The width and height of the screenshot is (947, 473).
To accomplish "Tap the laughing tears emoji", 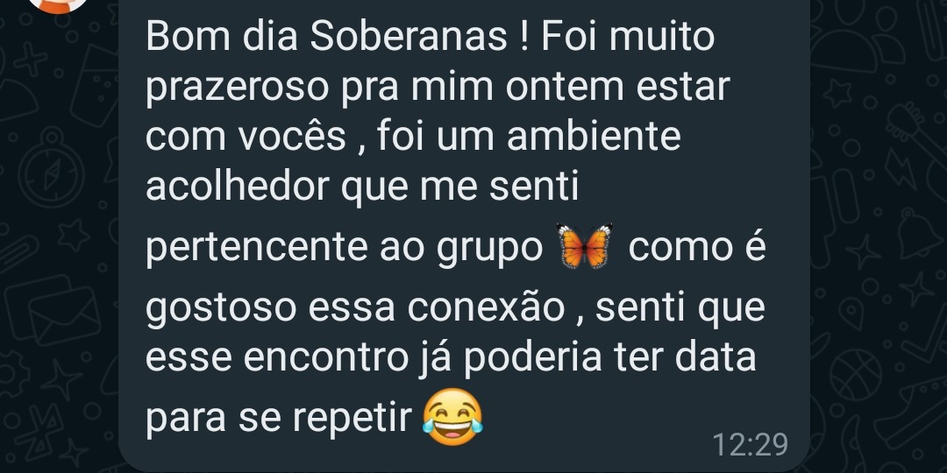I will [453, 417].
